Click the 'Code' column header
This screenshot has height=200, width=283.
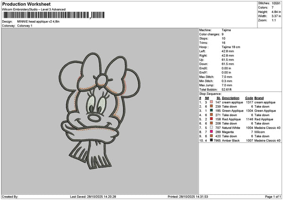249,98
